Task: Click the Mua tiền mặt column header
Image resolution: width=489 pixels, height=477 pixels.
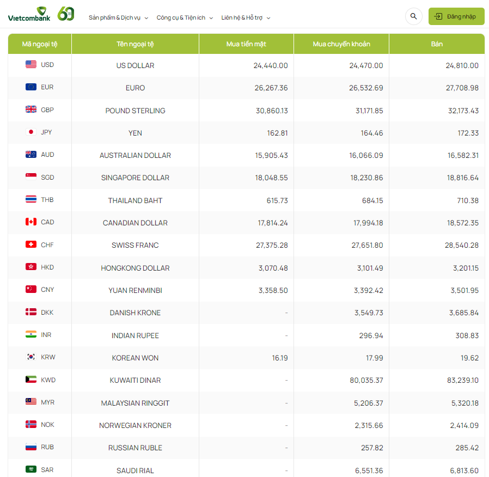Action: (246, 44)
